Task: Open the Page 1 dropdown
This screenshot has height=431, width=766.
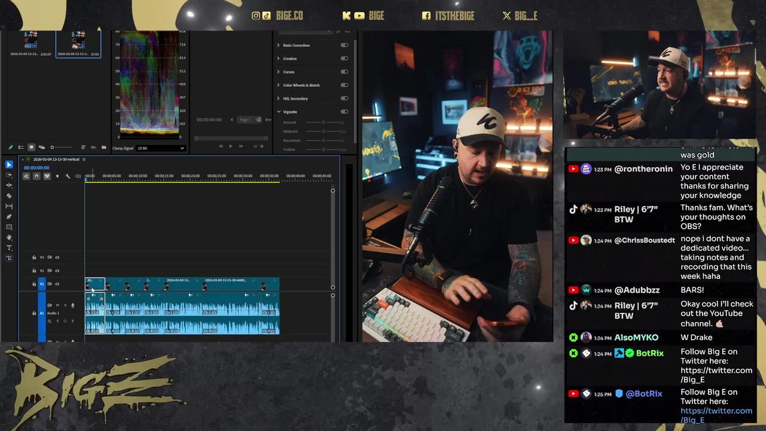Action: (x=248, y=120)
